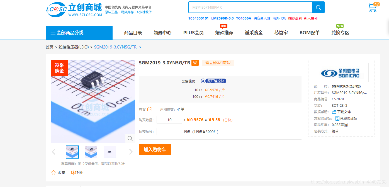Click the 商品编号 value C57079
This screenshot has width=389, height=187.
coord(338,99)
